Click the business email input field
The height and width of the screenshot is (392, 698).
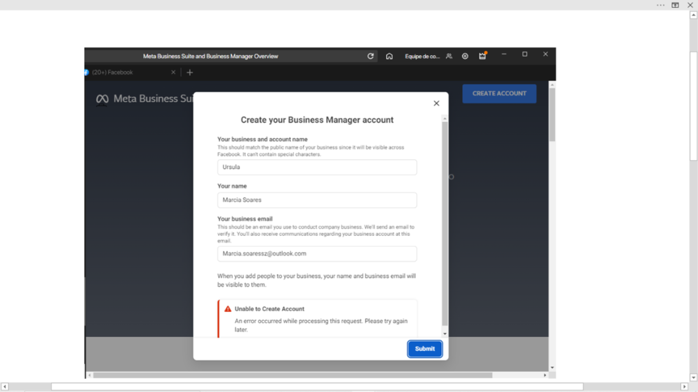click(317, 254)
